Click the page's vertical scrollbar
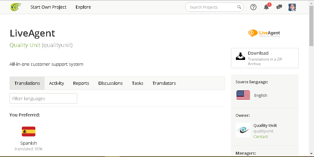314x157 pixels. coord(311,77)
